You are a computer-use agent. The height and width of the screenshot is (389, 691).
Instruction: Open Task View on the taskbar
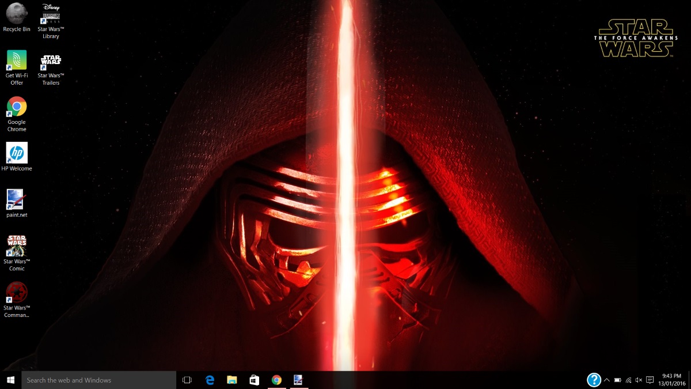point(187,380)
